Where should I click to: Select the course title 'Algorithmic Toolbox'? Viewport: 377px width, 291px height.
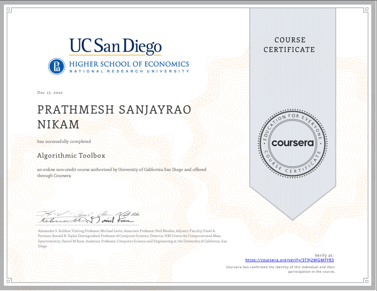pos(71,155)
